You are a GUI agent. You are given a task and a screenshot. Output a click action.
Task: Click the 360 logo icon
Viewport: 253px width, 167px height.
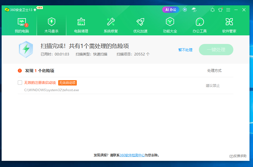(7, 10)
